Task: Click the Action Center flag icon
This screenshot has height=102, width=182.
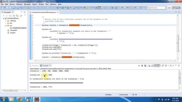Action: (159, 99)
